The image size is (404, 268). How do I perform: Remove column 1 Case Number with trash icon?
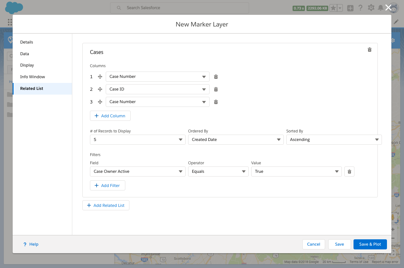coord(216,77)
